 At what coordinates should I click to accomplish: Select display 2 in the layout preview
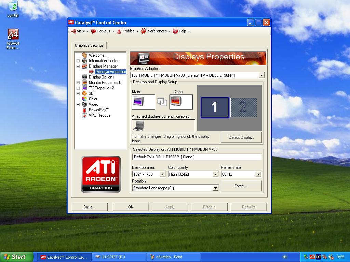243,107
